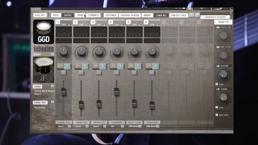
Task: Mute channel 3 Snare Trig
Action: pos(96,66)
